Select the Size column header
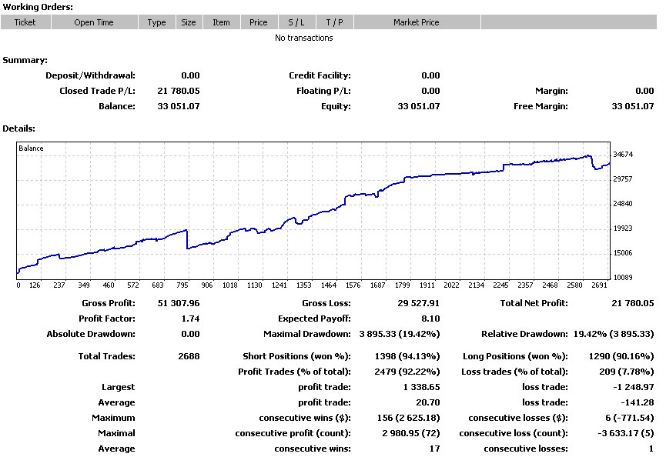 coord(189,22)
